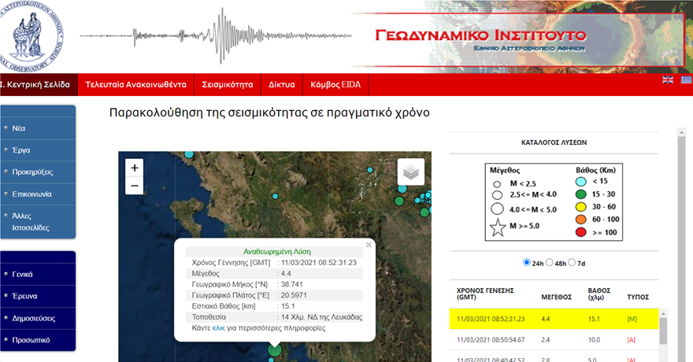Click the large green earthquake marker below popup

(275, 350)
